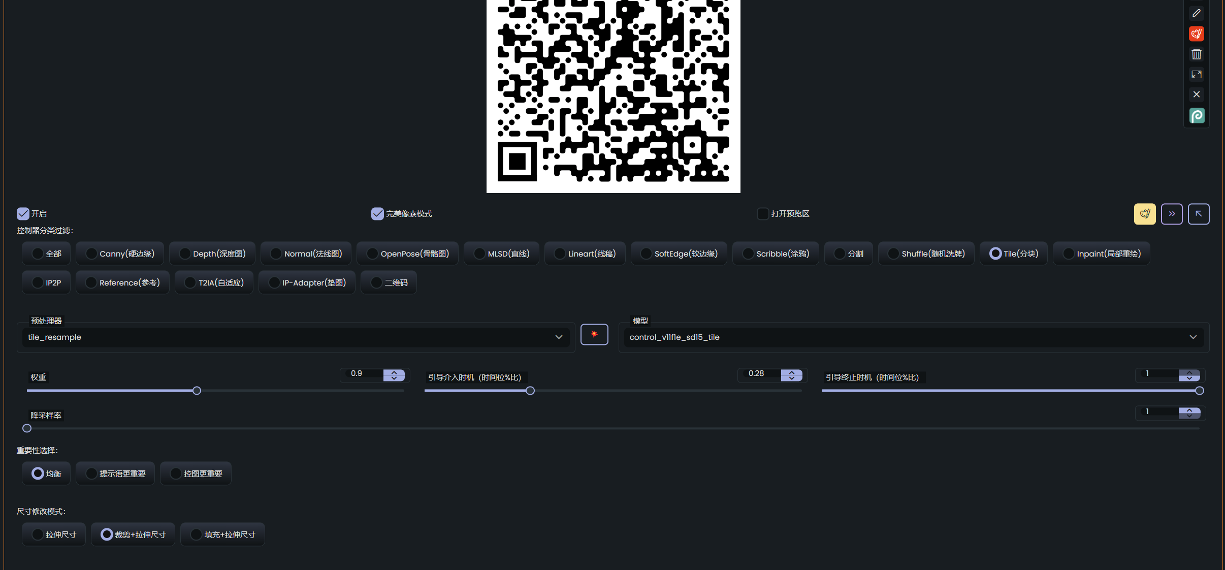Click the double-chevron right button
1225x570 pixels.
[x=1172, y=214]
